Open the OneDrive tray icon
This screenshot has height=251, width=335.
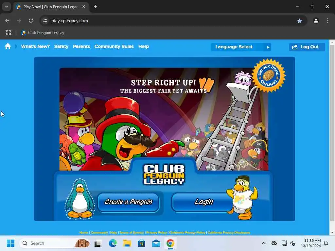tap(274, 243)
